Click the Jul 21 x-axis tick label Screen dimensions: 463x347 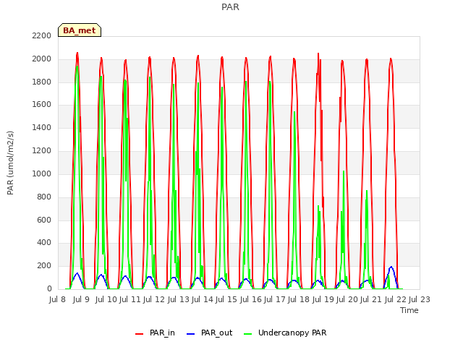tap(371, 299)
